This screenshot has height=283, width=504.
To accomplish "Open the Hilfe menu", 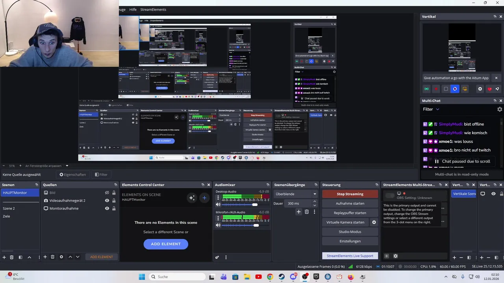I will [x=133, y=9].
